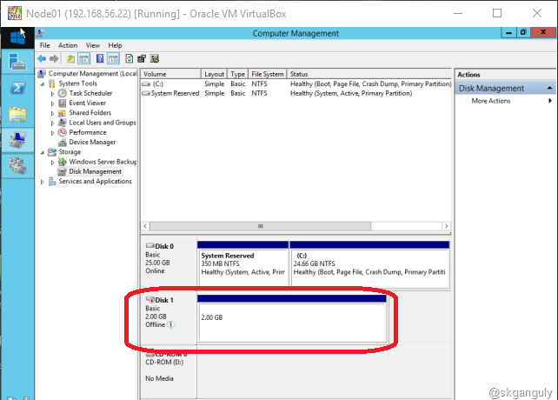Click the Disk 0 label box
The height and width of the screenshot is (400, 558).
pyautogui.click(x=169, y=263)
